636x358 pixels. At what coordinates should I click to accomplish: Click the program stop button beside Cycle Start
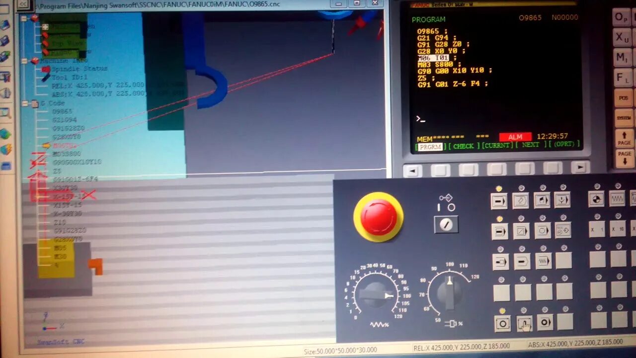coord(545,323)
